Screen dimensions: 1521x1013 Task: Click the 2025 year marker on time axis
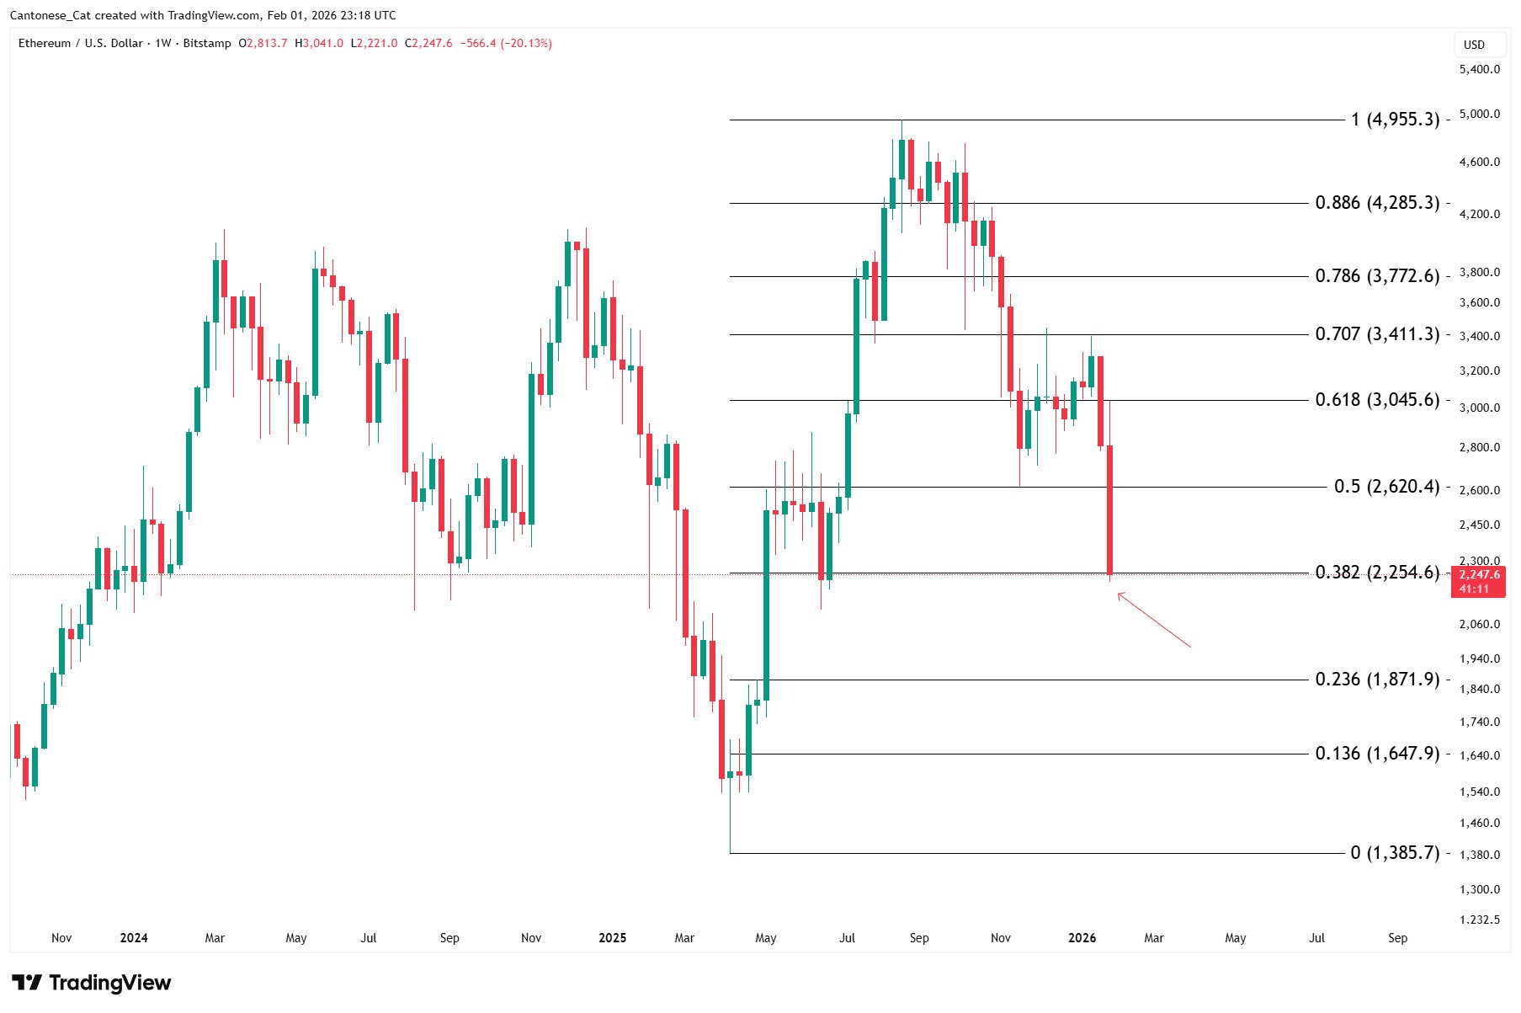point(612,938)
